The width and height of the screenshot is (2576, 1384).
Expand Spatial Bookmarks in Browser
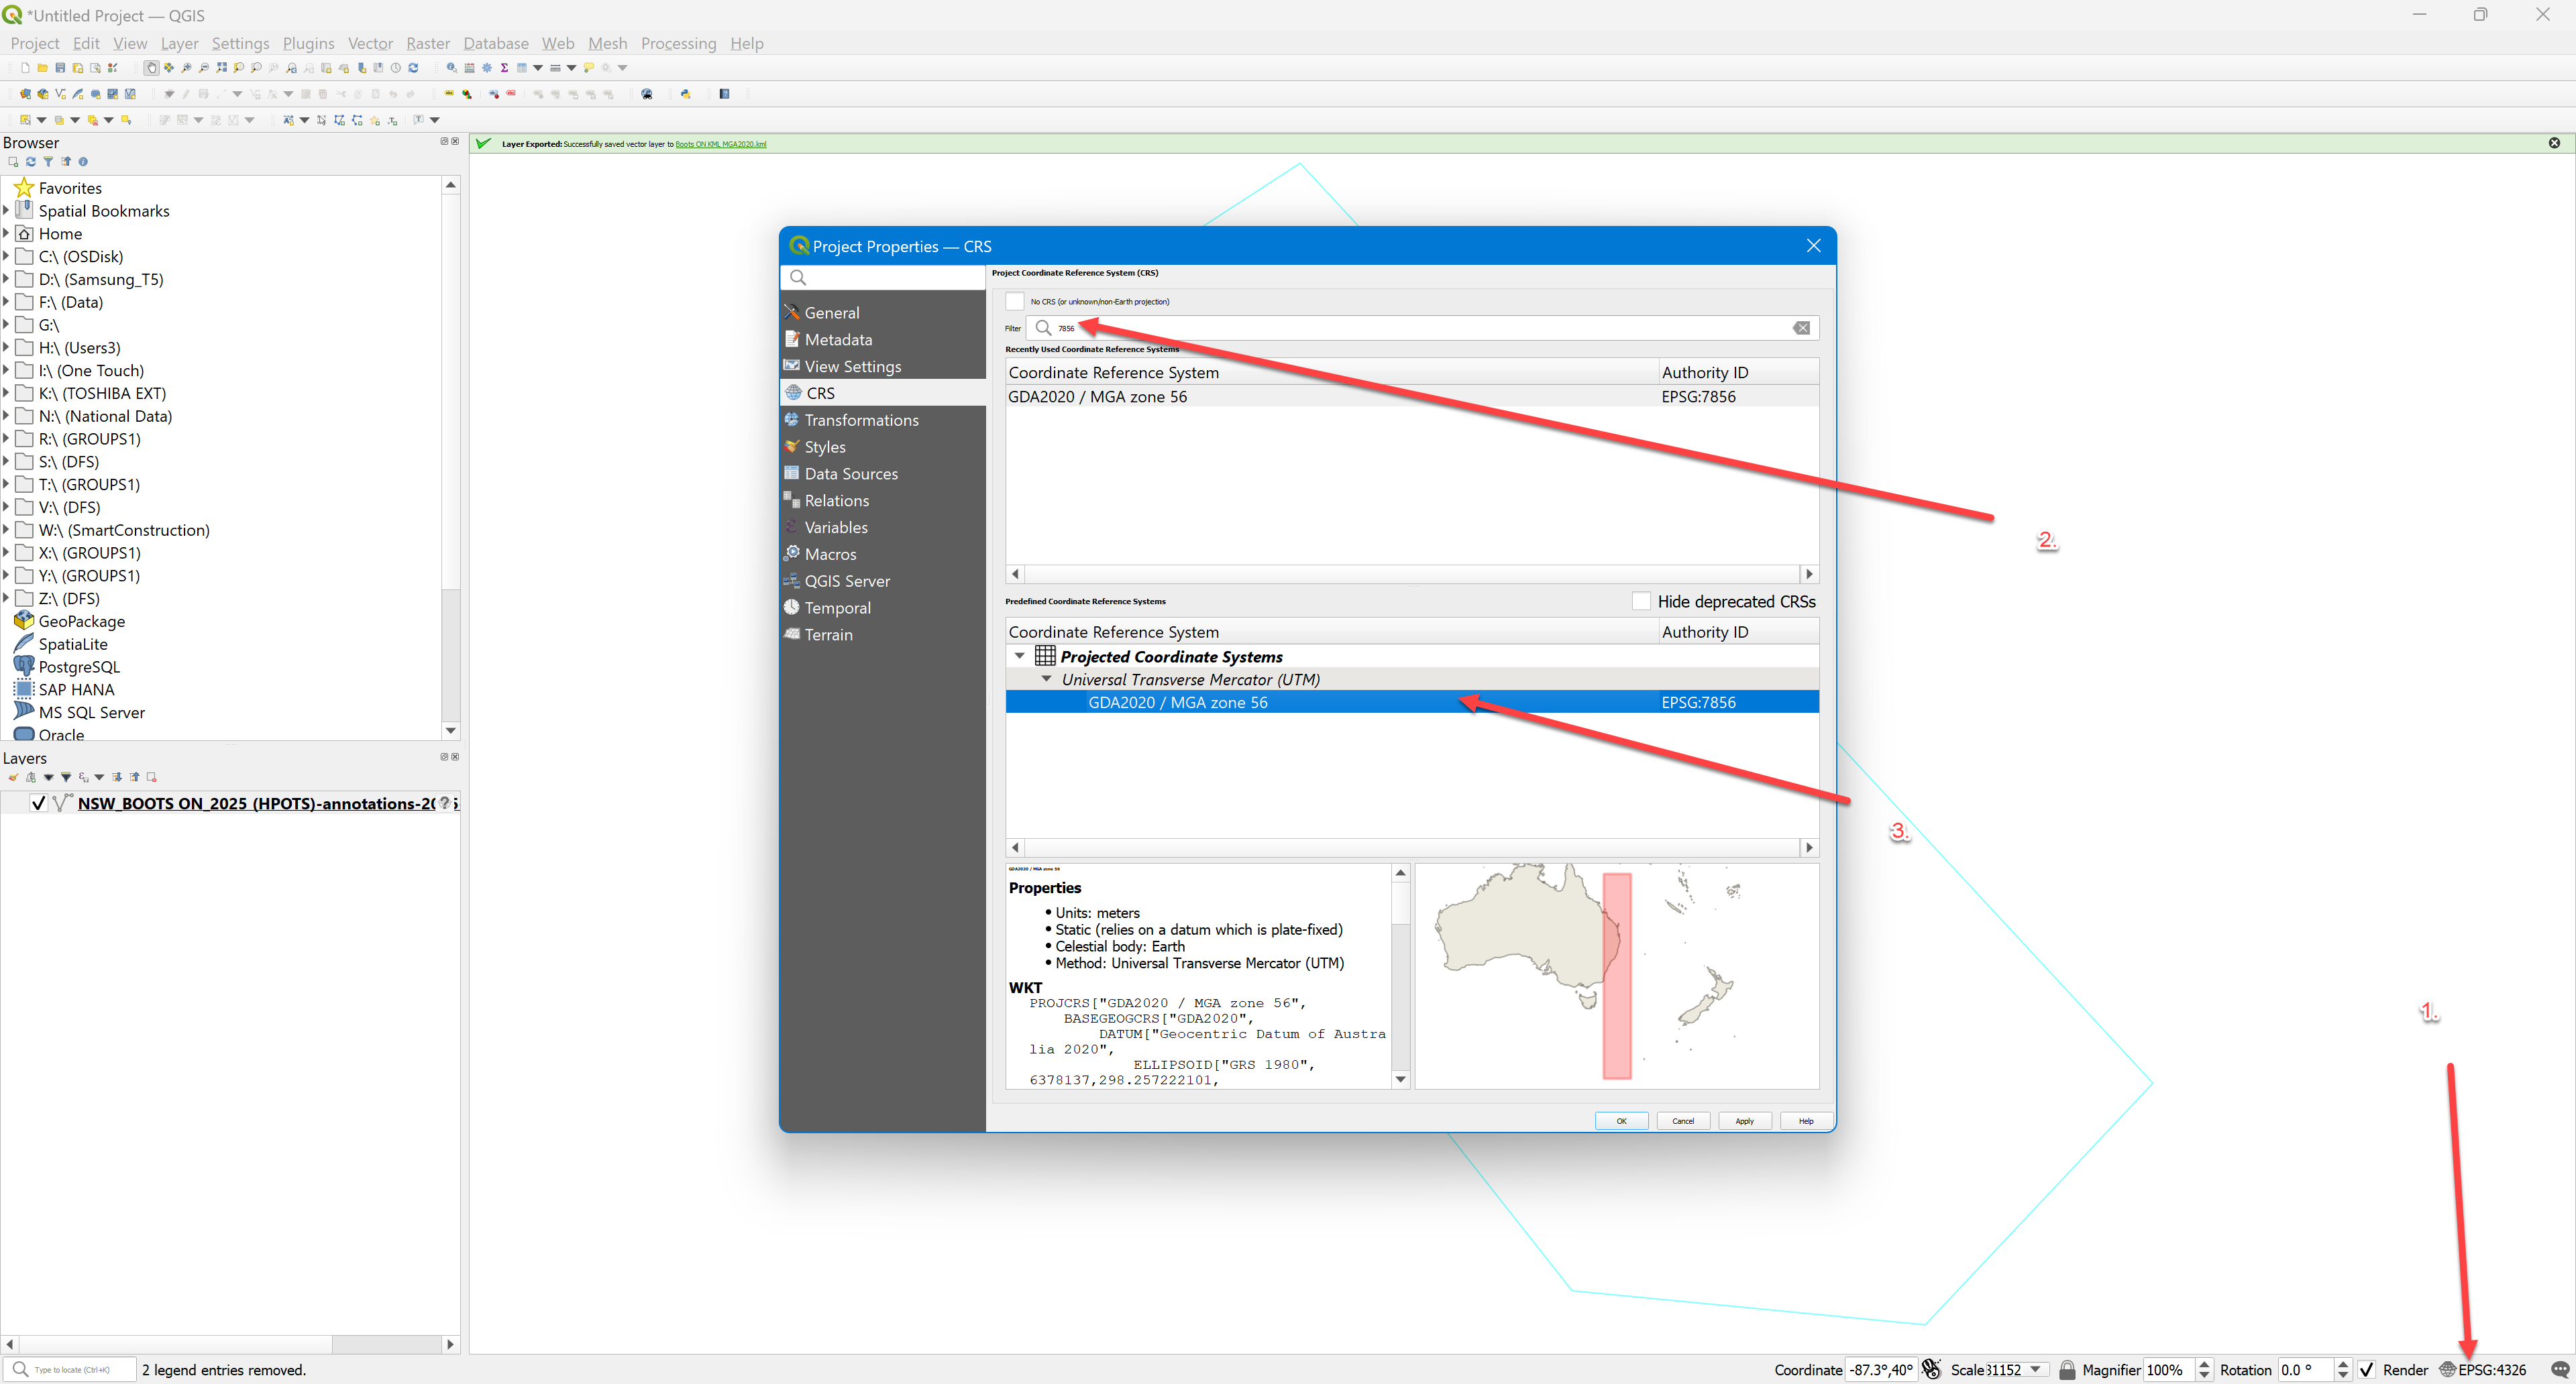tap(6, 210)
